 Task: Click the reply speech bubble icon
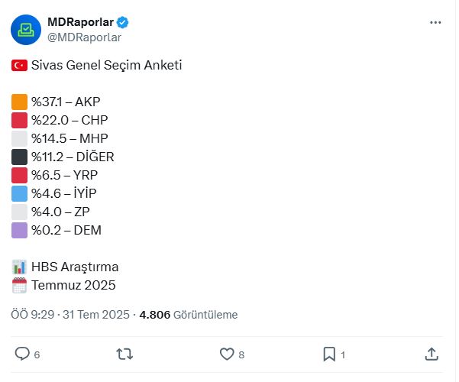(x=22, y=354)
